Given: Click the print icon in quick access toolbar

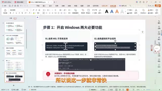Looking at the screenshot, I should 15,6.
